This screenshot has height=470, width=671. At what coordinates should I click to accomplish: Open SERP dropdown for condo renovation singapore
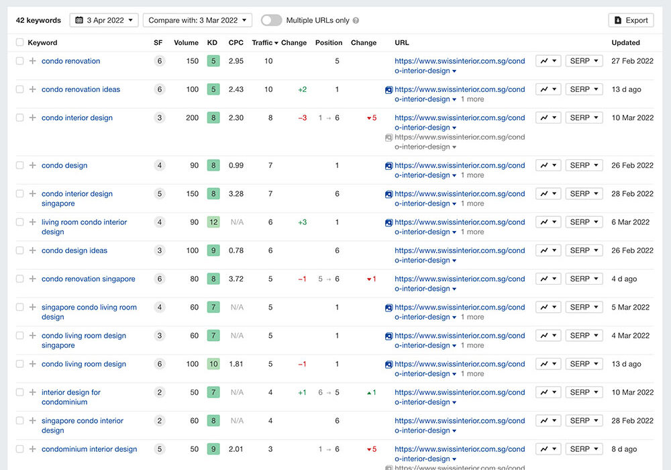584,279
